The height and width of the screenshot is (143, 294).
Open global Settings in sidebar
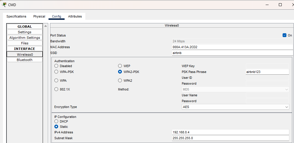[25, 32]
